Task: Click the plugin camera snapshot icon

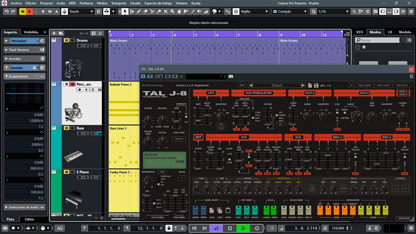Action: point(231,76)
